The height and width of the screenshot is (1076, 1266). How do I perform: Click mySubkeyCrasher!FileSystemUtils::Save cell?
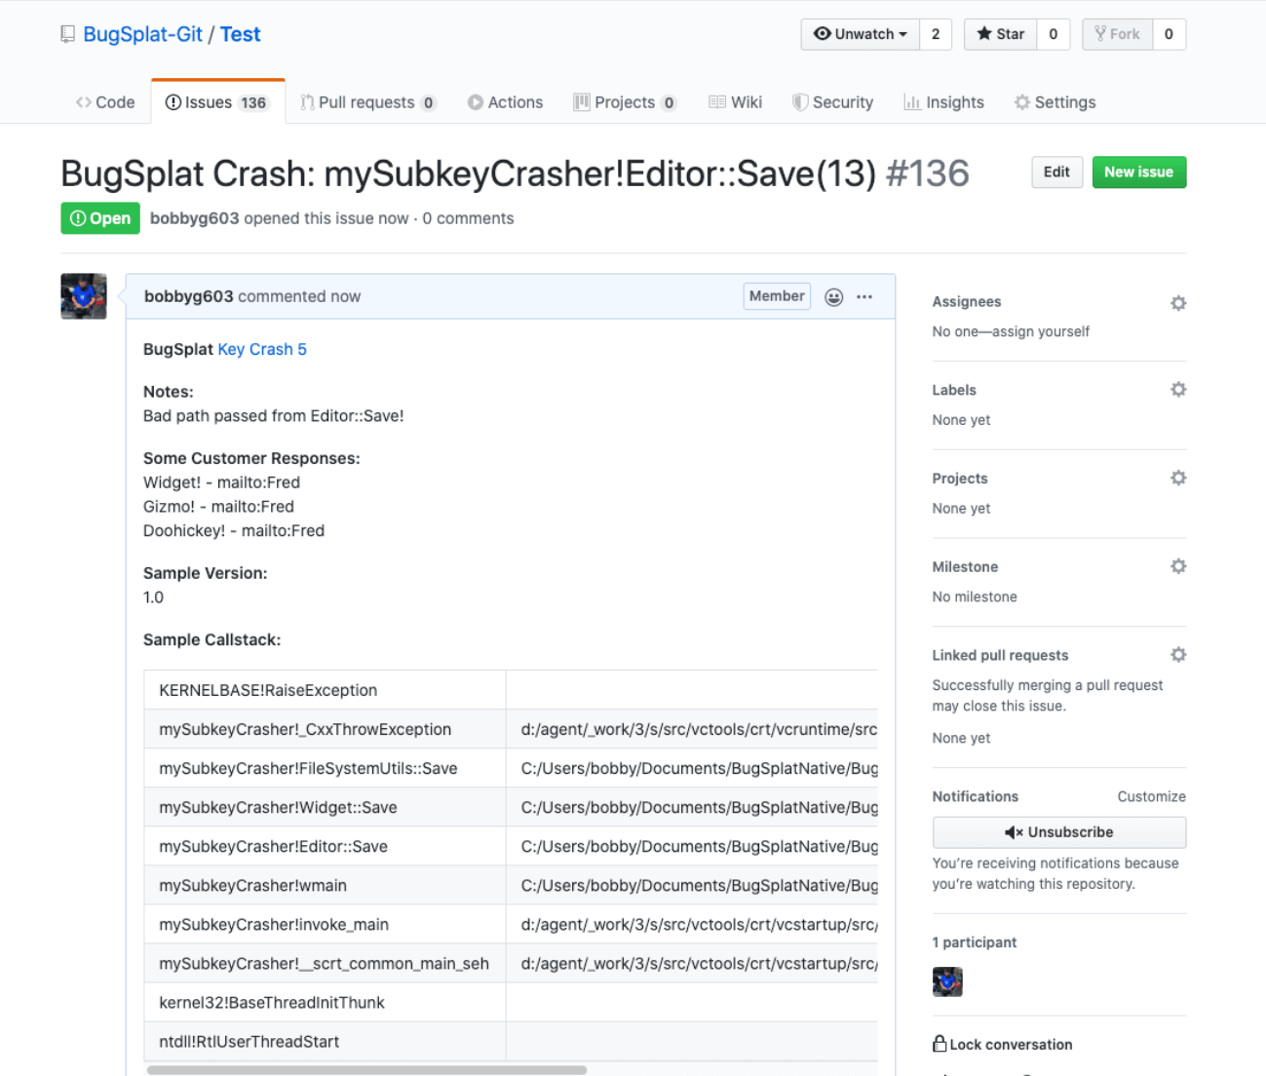click(325, 768)
